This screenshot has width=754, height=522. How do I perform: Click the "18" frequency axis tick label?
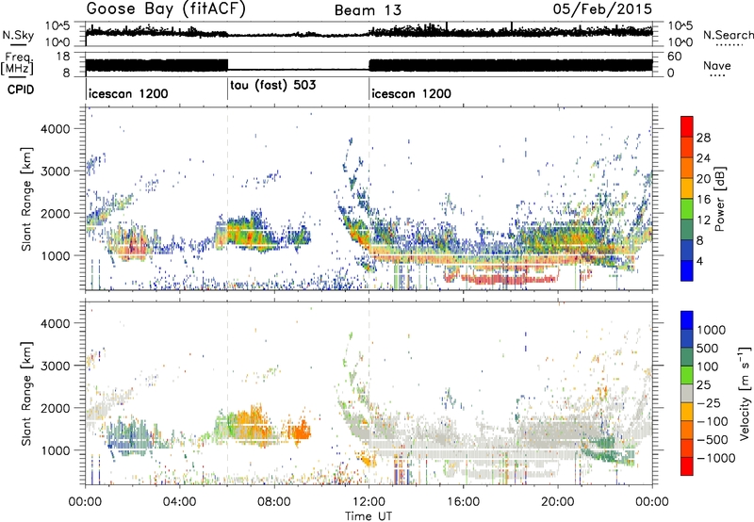click(x=63, y=57)
